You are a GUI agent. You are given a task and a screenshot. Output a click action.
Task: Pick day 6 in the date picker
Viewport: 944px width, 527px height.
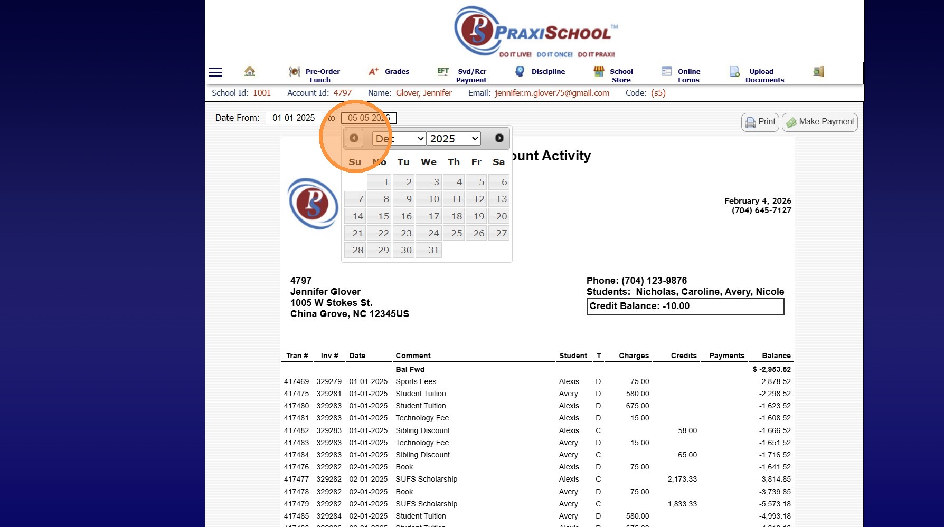coord(499,182)
